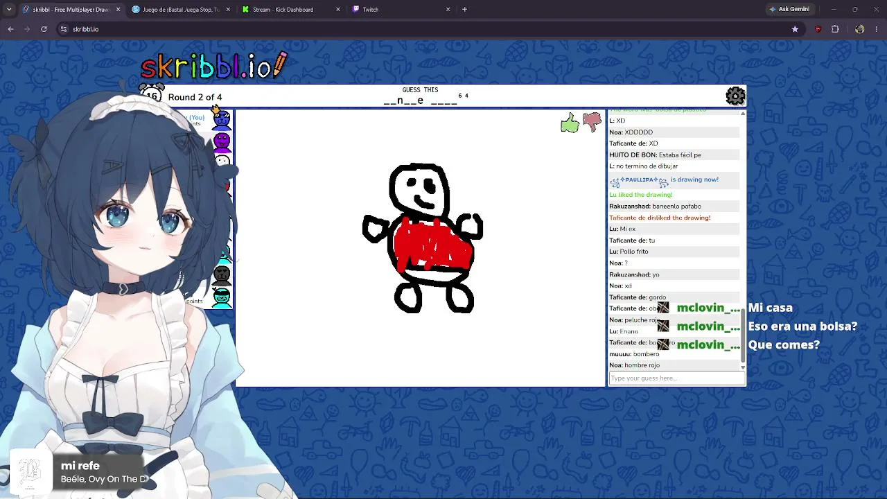Image resolution: width=887 pixels, height=499 pixels.
Task: Expand the tab search dropdown
Action: 9,9
